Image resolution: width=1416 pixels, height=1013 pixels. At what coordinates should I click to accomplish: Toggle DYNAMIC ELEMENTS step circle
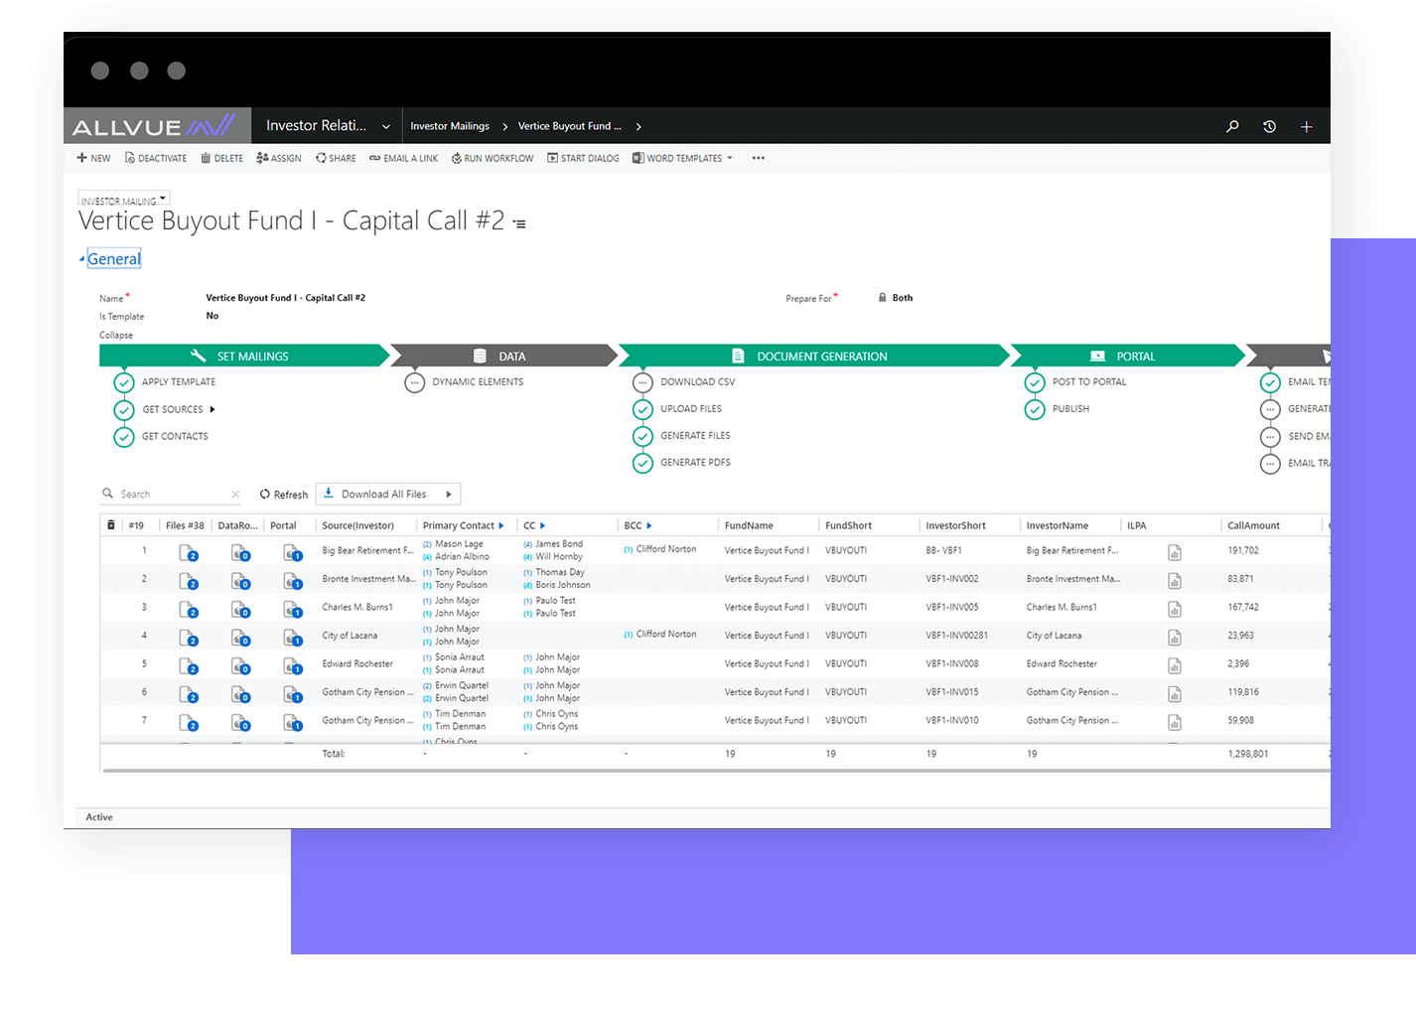tap(415, 382)
